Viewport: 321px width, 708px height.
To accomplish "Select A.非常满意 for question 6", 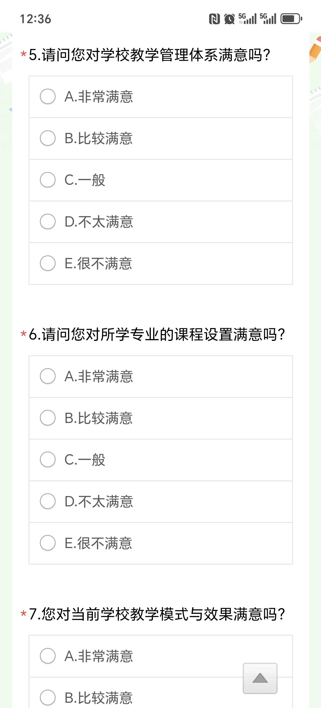I will pos(161,377).
